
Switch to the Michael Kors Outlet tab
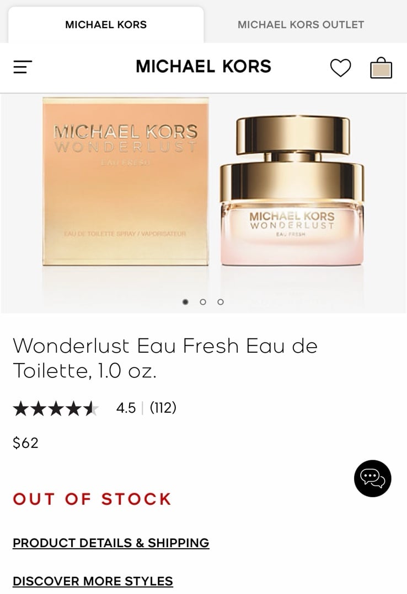301,25
